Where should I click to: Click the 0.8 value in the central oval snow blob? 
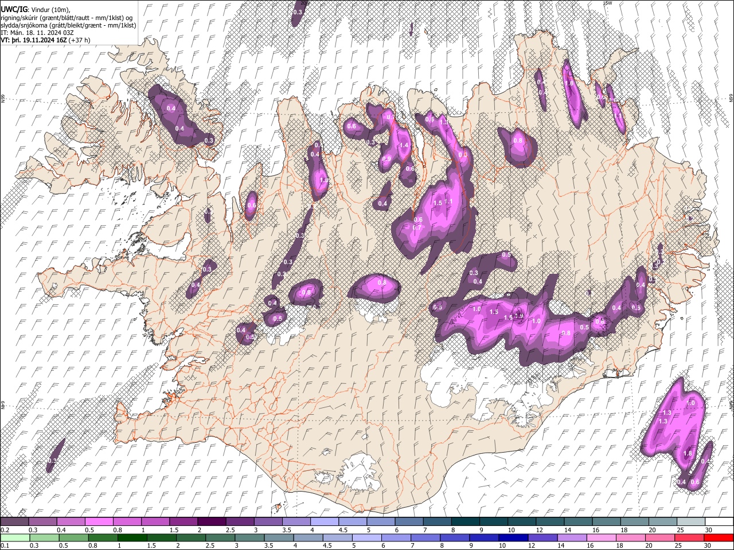[382, 282]
